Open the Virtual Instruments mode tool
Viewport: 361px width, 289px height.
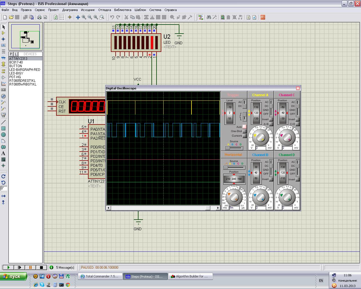(3, 115)
